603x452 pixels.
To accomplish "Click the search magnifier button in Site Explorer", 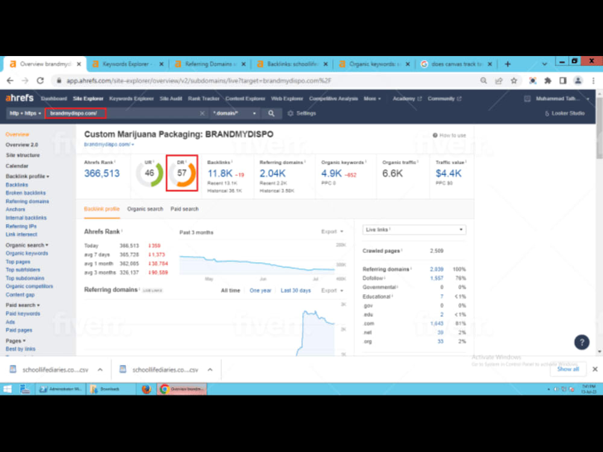I will (271, 113).
